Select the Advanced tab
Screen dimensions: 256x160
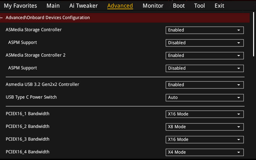click(120, 6)
